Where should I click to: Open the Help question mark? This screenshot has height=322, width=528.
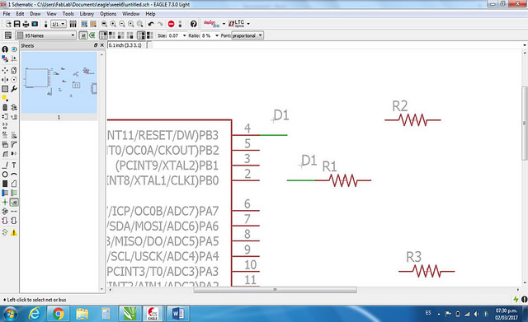pos(193,24)
